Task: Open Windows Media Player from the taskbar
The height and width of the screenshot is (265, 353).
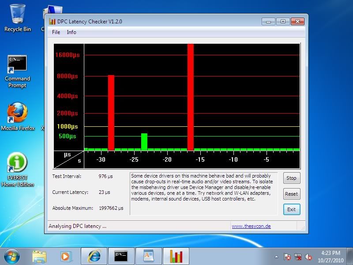Action: click(66, 256)
